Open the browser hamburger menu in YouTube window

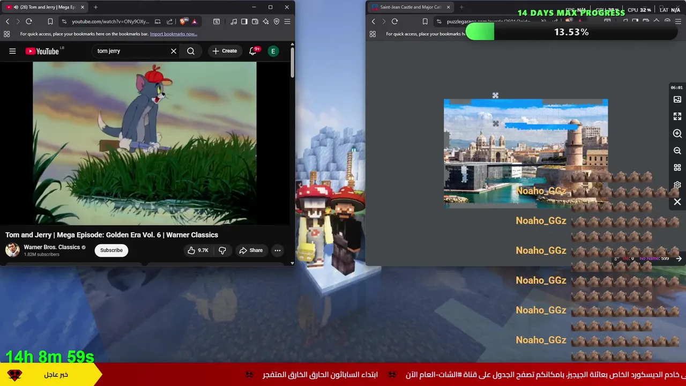pyautogui.click(x=287, y=21)
